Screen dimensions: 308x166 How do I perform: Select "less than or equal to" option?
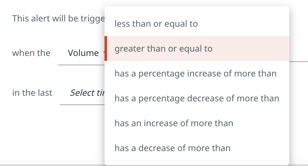(x=156, y=24)
